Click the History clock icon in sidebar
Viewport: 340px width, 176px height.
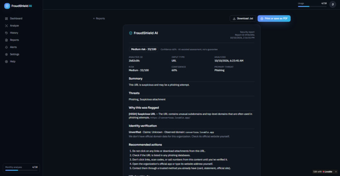coord(6,33)
